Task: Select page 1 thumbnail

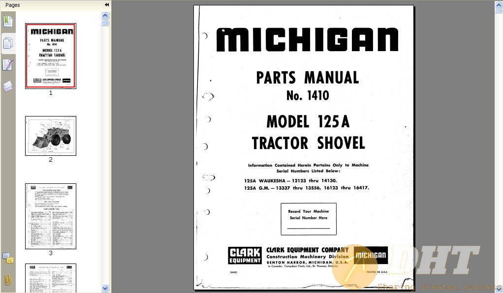Action: 51,56
